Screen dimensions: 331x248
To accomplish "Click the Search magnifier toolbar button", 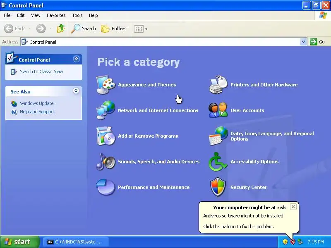I will click(83, 29).
